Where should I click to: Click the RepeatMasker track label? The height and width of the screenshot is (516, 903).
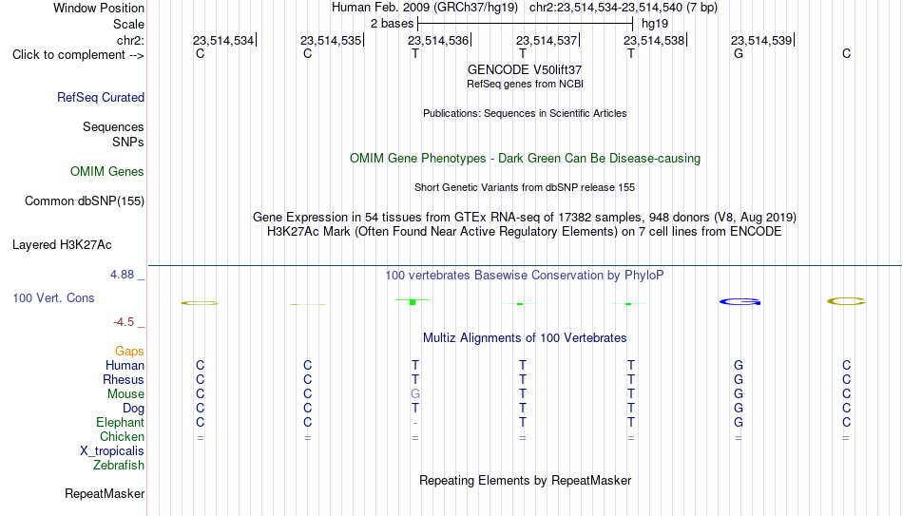pos(105,493)
